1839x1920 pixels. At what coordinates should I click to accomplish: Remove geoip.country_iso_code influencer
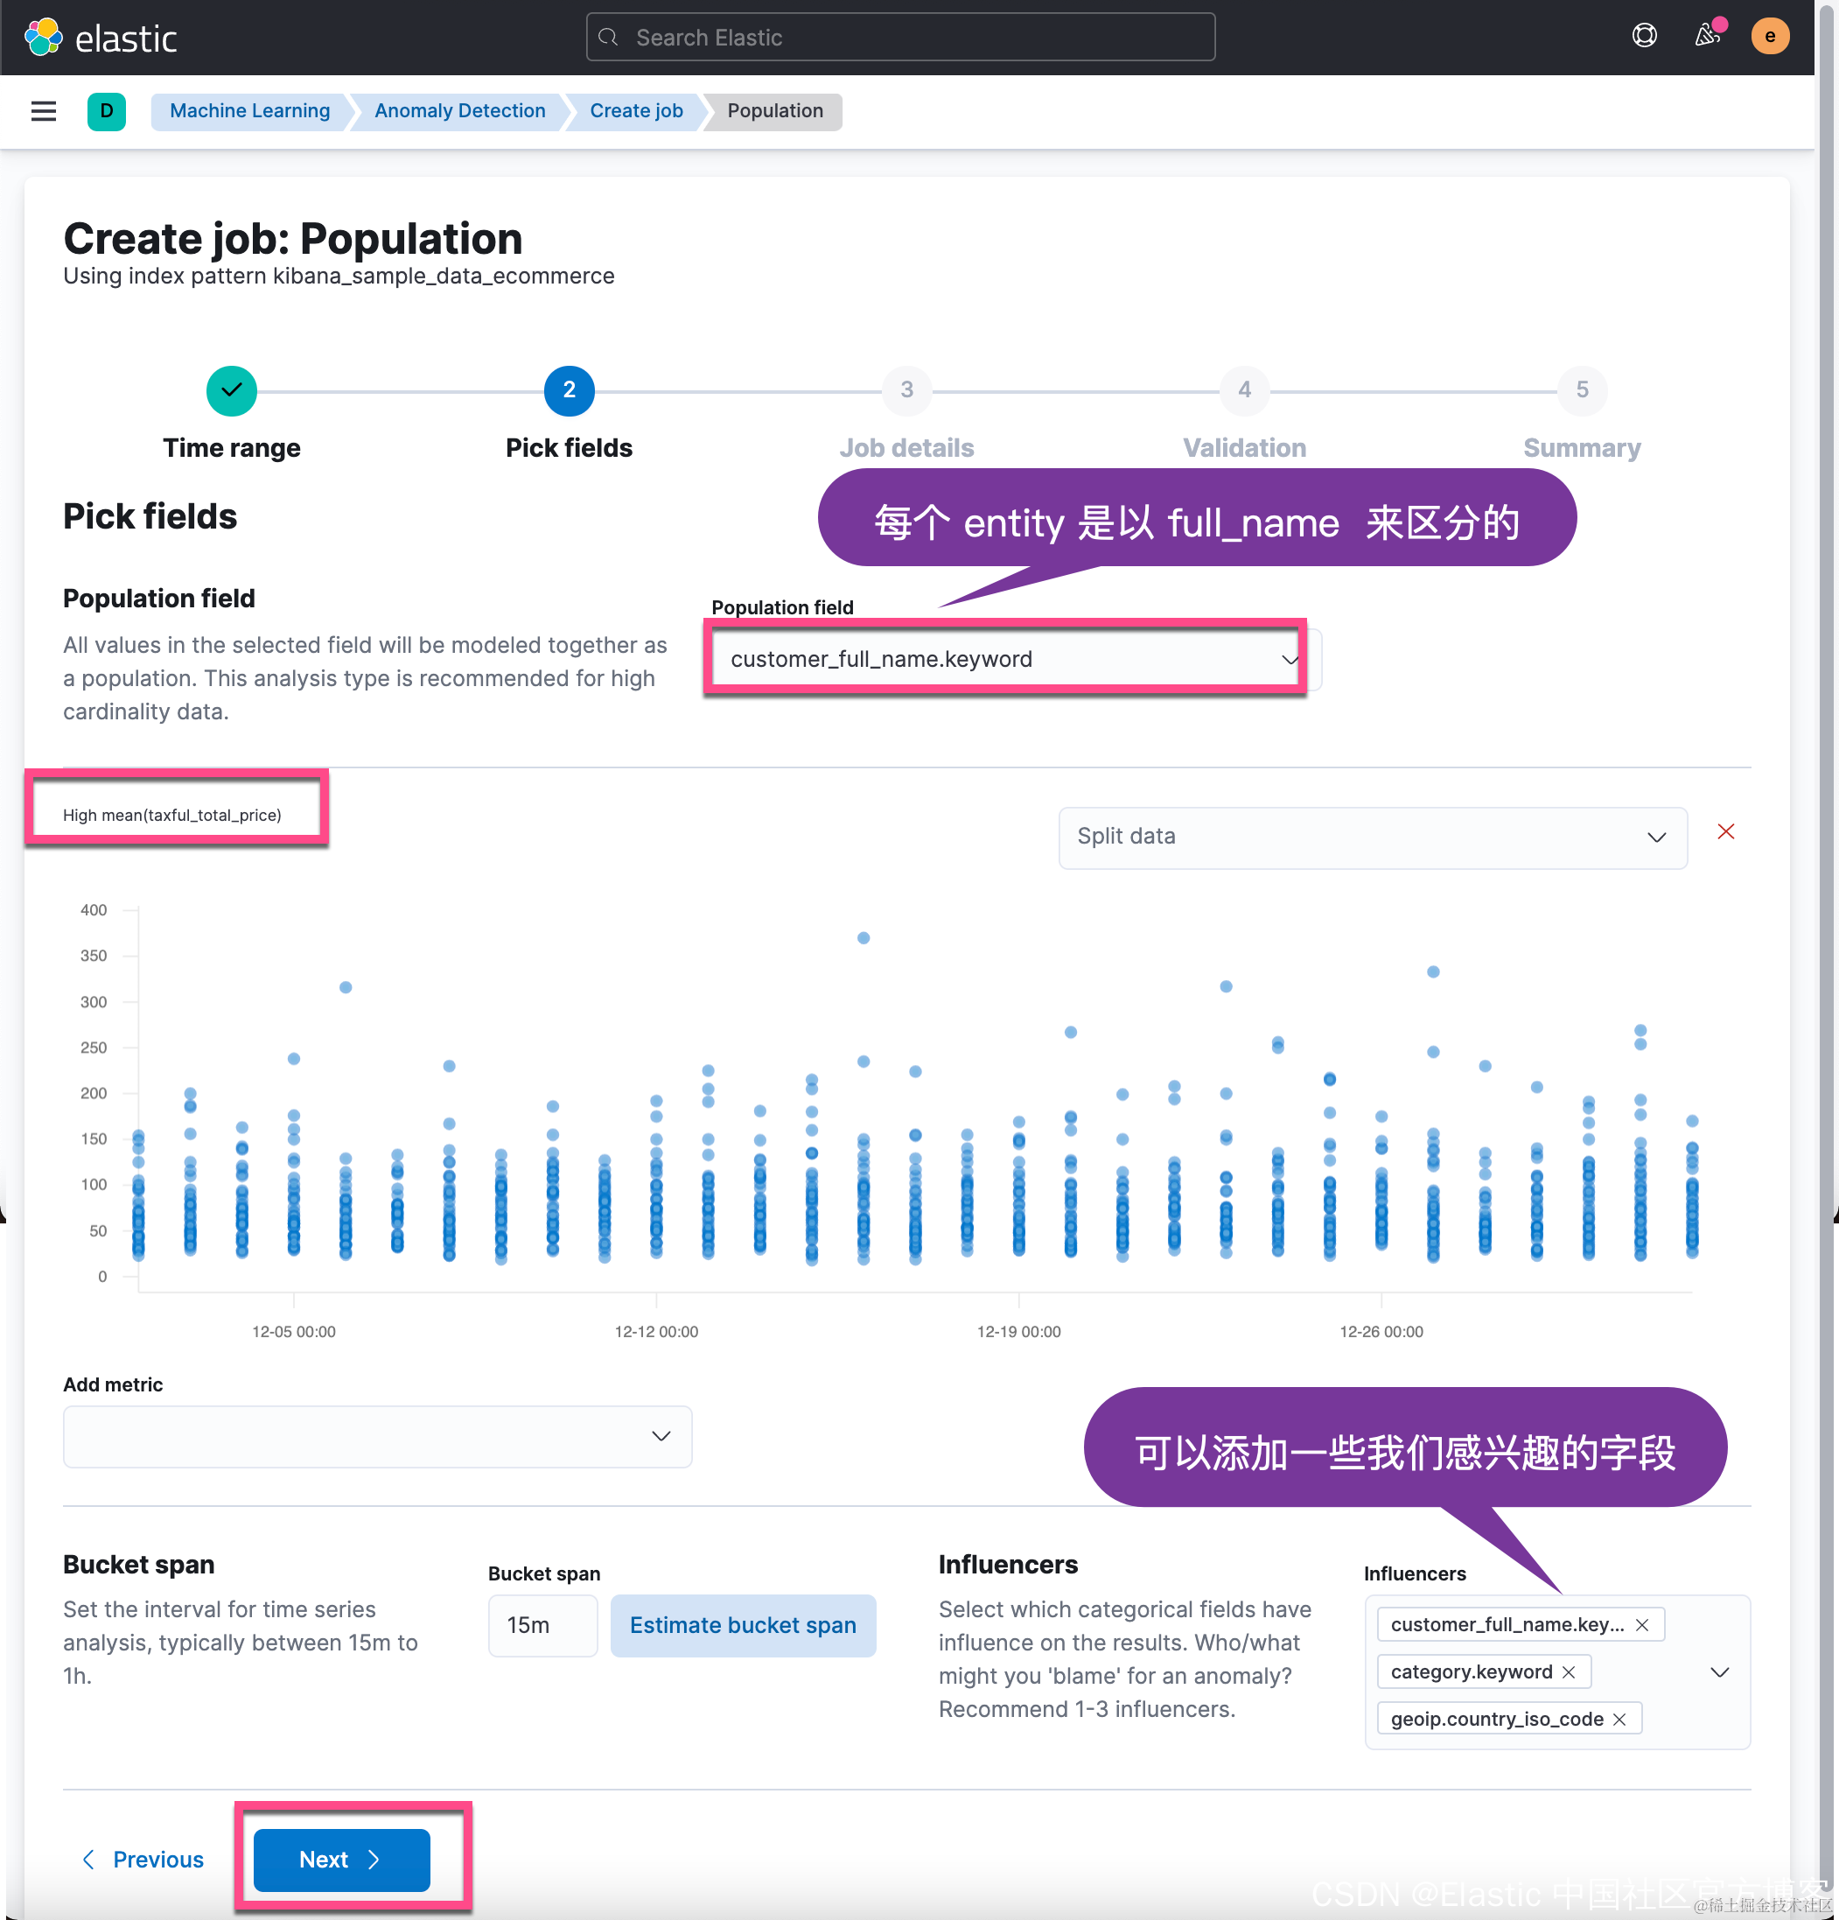point(1619,1720)
